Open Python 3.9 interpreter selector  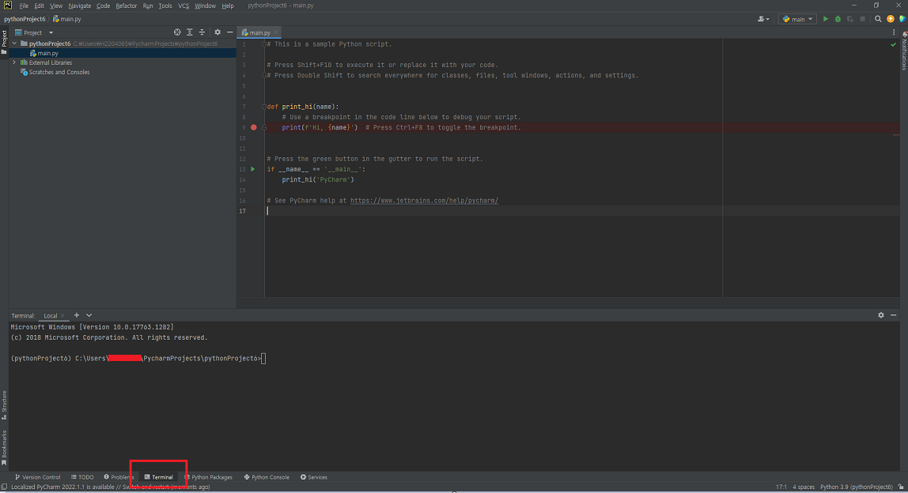click(857, 487)
